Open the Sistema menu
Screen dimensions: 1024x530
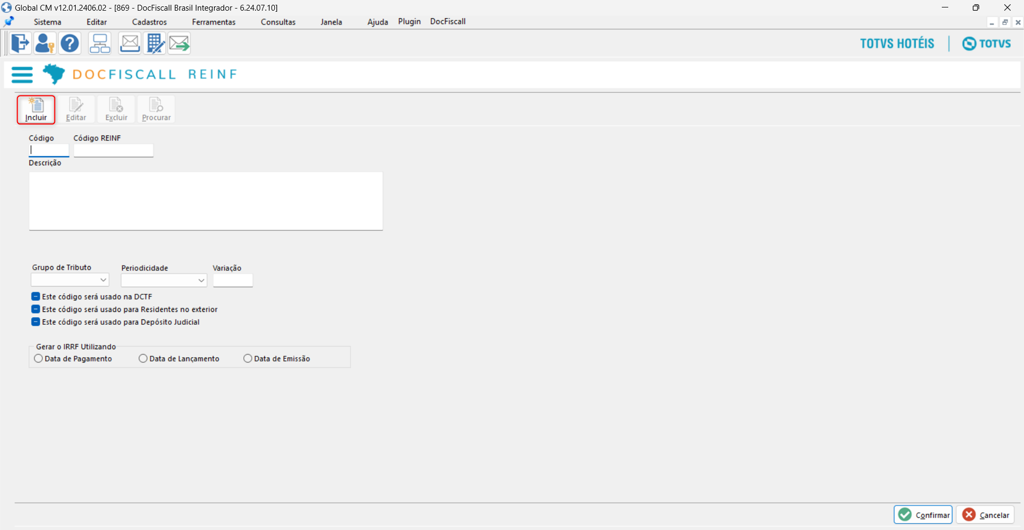[x=47, y=22]
